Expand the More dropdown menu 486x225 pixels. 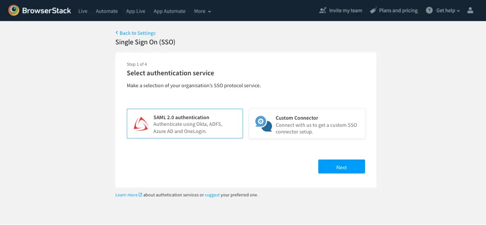click(202, 11)
